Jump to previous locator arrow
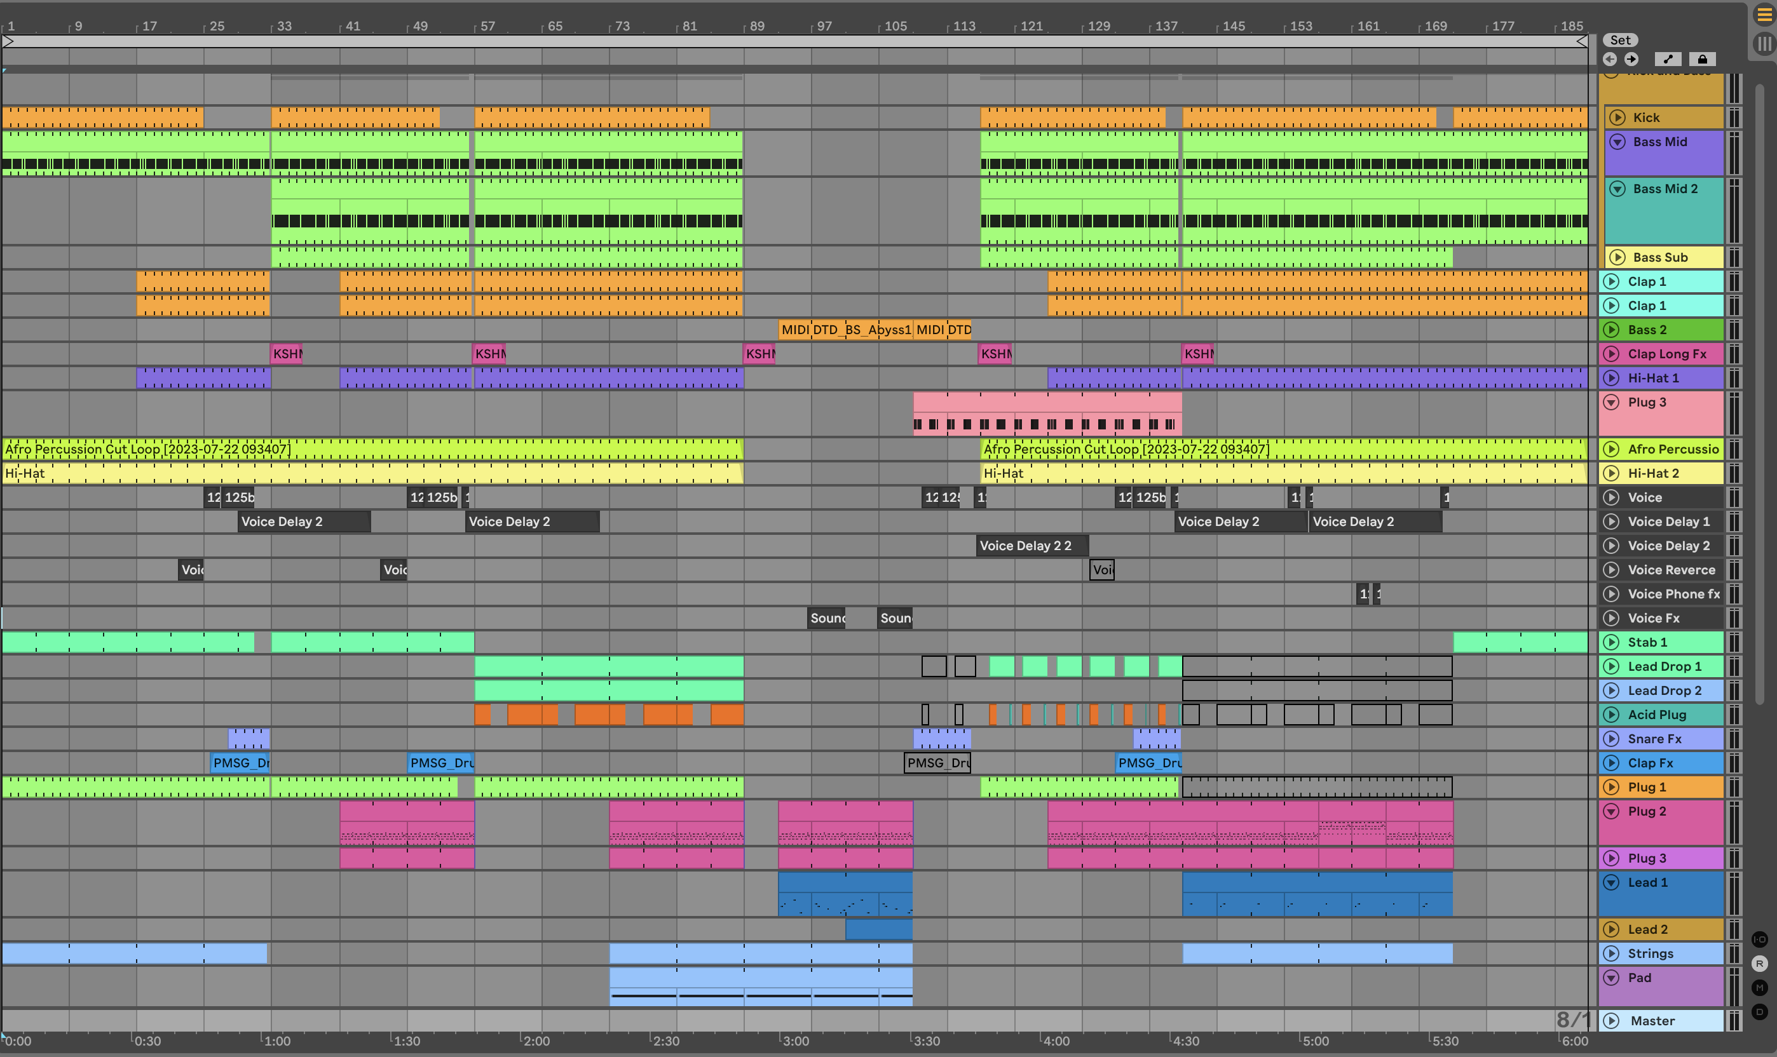This screenshot has width=1777, height=1057. (1610, 59)
